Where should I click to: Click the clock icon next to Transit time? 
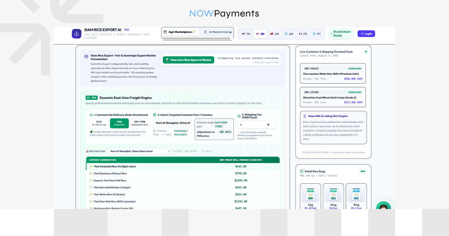click(154, 131)
